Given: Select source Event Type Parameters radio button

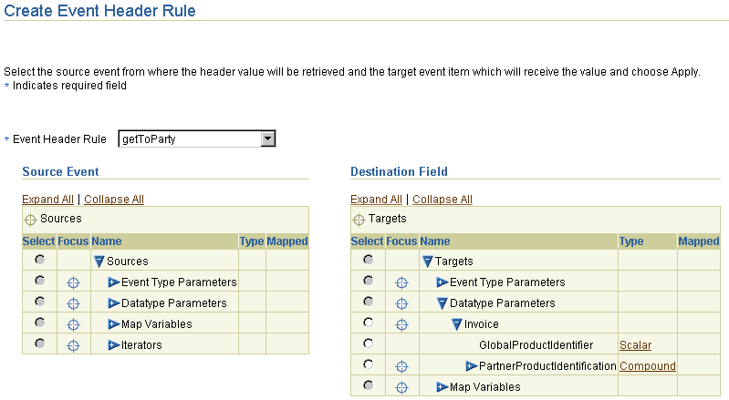Looking at the screenshot, I should coord(40,281).
